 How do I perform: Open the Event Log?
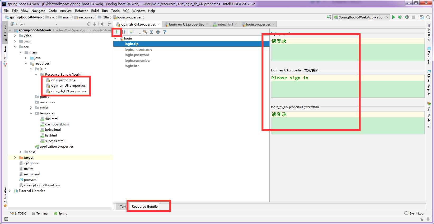point(414,213)
